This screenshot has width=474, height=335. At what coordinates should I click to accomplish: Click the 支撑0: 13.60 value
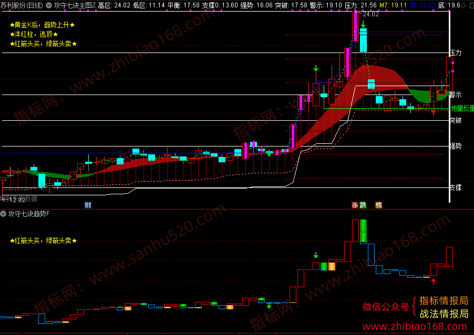click(220, 5)
